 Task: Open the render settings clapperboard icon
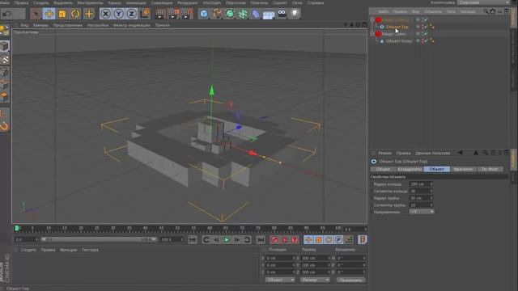click(187, 14)
